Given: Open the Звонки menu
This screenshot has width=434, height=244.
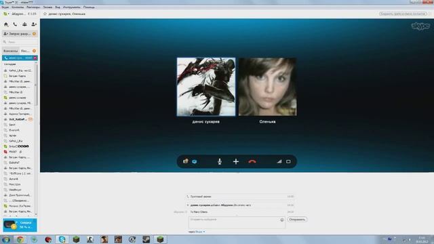Looking at the screenshot, I should (47, 7).
